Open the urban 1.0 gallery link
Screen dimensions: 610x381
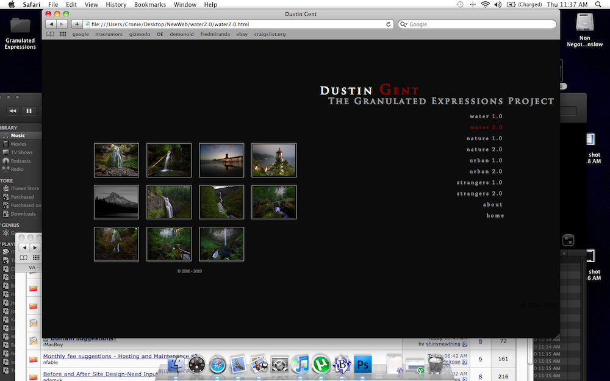tap(486, 160)
